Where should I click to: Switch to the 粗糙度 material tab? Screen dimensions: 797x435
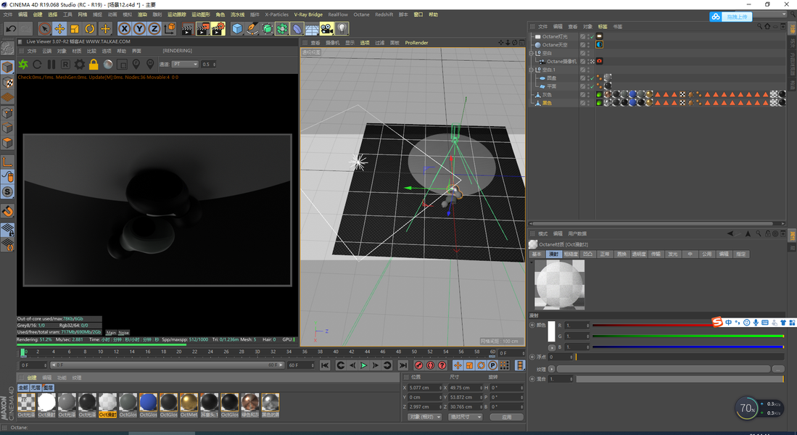[x=570, y=254]
